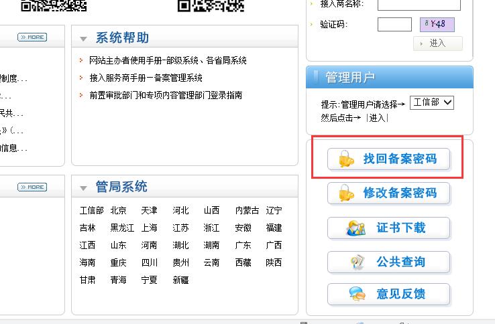Click the 接入商名称 input field
Viewport: 495px width, 324px height.
point(419,5)
